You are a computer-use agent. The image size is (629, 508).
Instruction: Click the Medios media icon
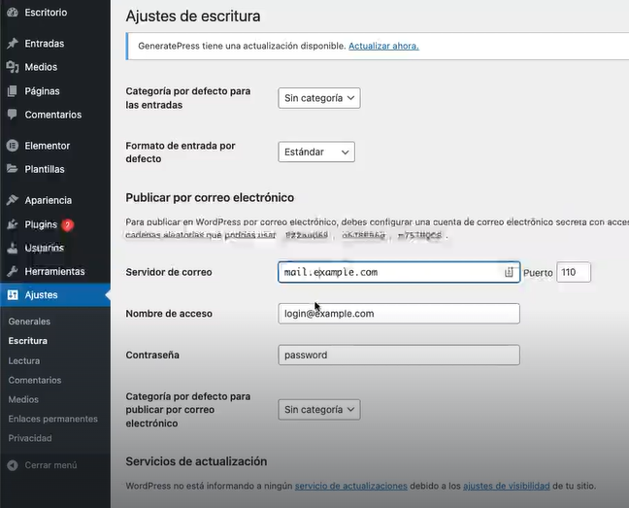pyautogui.click(x=13, y=67)
